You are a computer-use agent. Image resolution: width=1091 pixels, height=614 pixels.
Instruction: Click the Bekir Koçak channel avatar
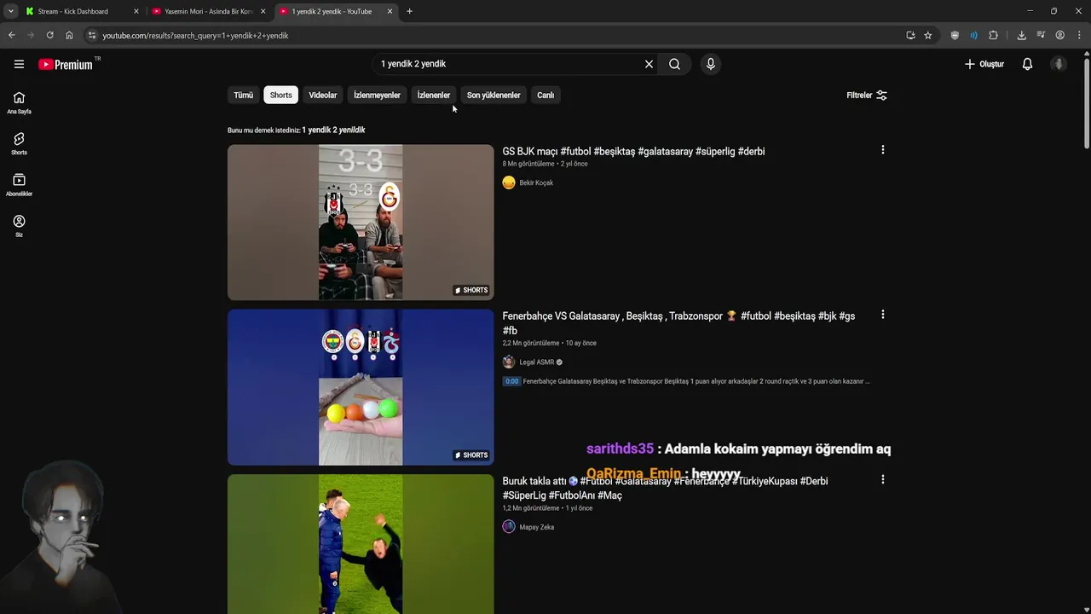[509, 182]
